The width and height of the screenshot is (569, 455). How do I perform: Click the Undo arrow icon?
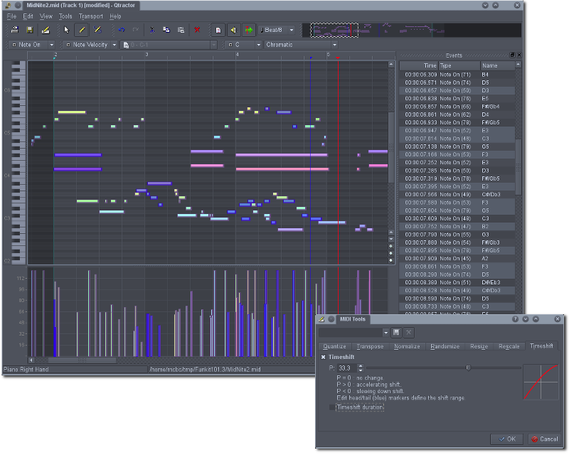122,30
